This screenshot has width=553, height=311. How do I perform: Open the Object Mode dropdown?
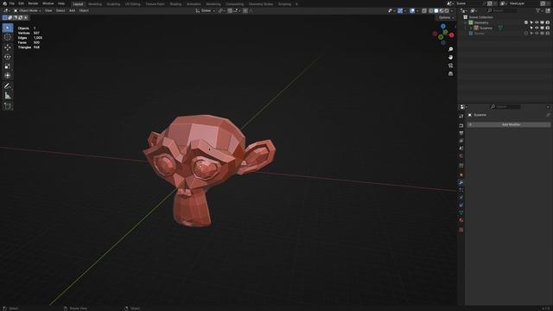27,10
